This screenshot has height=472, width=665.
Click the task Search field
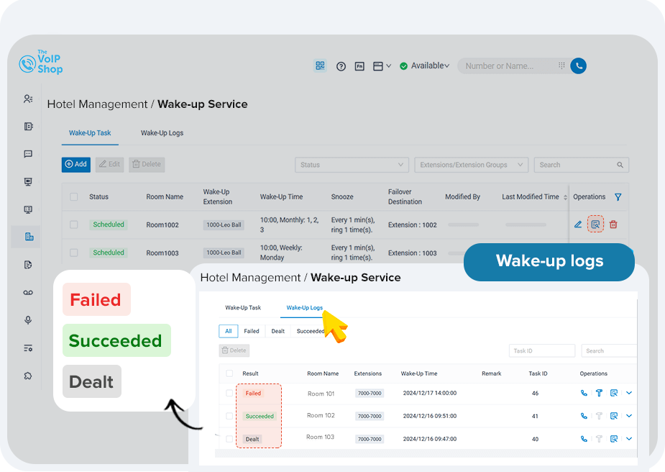point(581,165)
